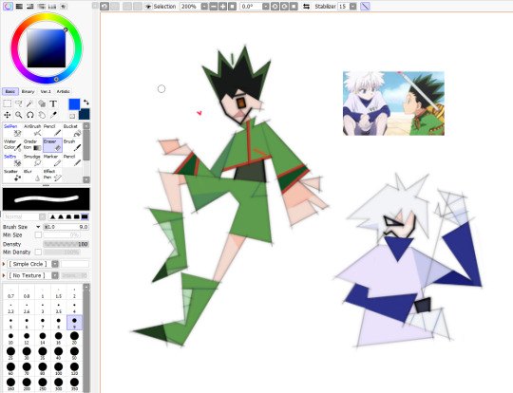The height and width of the screenshot is (393, 513).
Task: Select the Shape tool icon
Action: 42,104
